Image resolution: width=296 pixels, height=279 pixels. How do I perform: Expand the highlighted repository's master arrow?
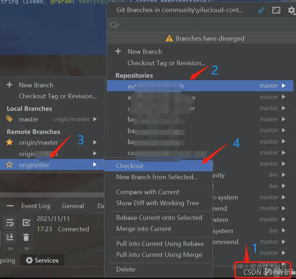tap(283, 86)
